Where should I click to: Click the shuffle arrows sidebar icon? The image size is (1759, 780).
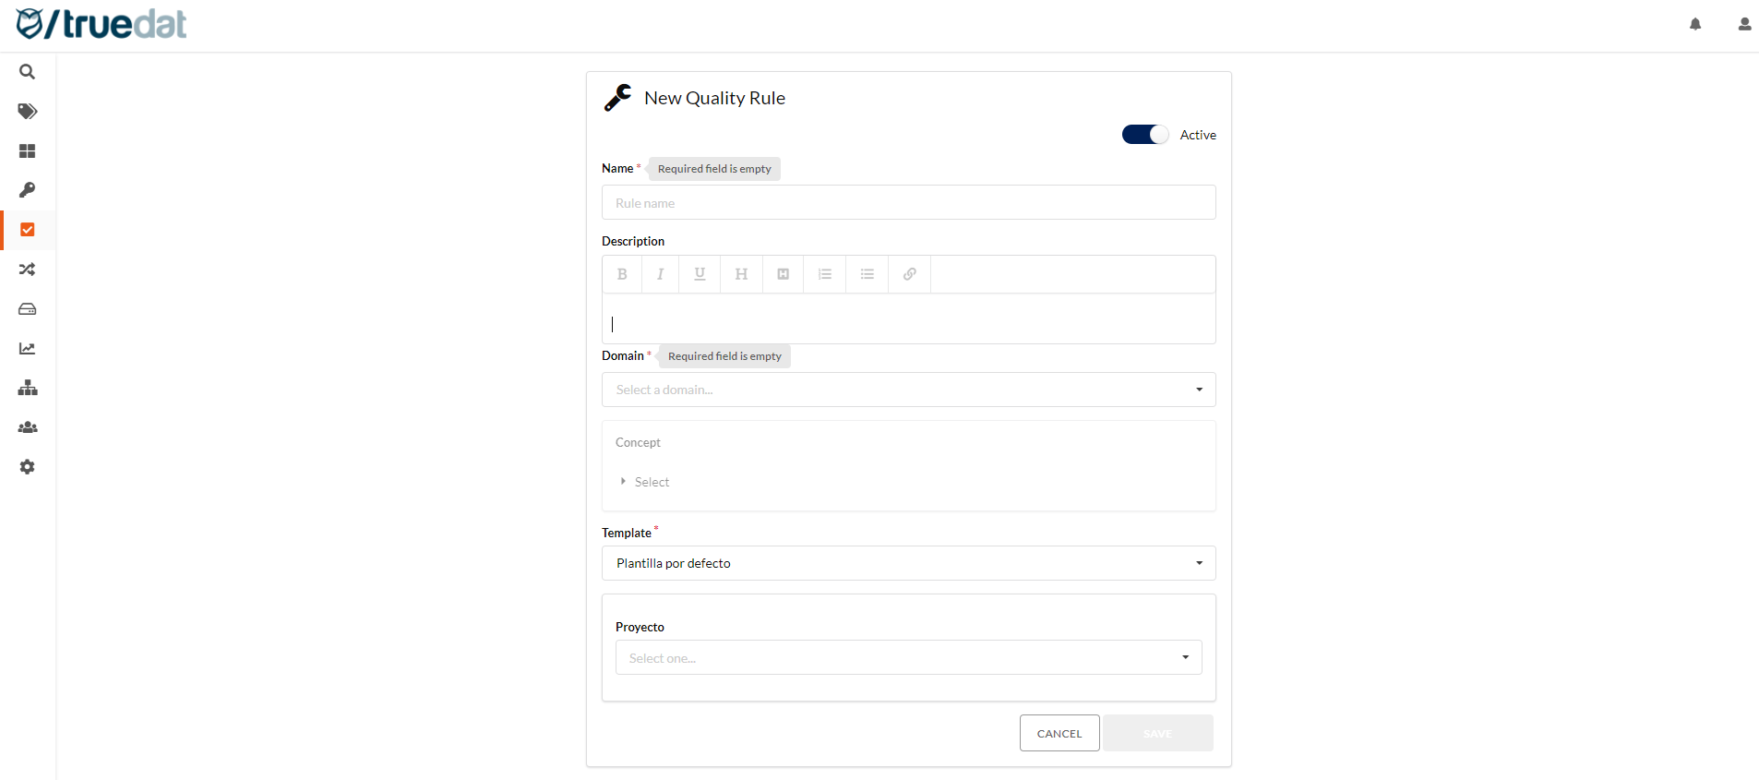coord(28,270)
